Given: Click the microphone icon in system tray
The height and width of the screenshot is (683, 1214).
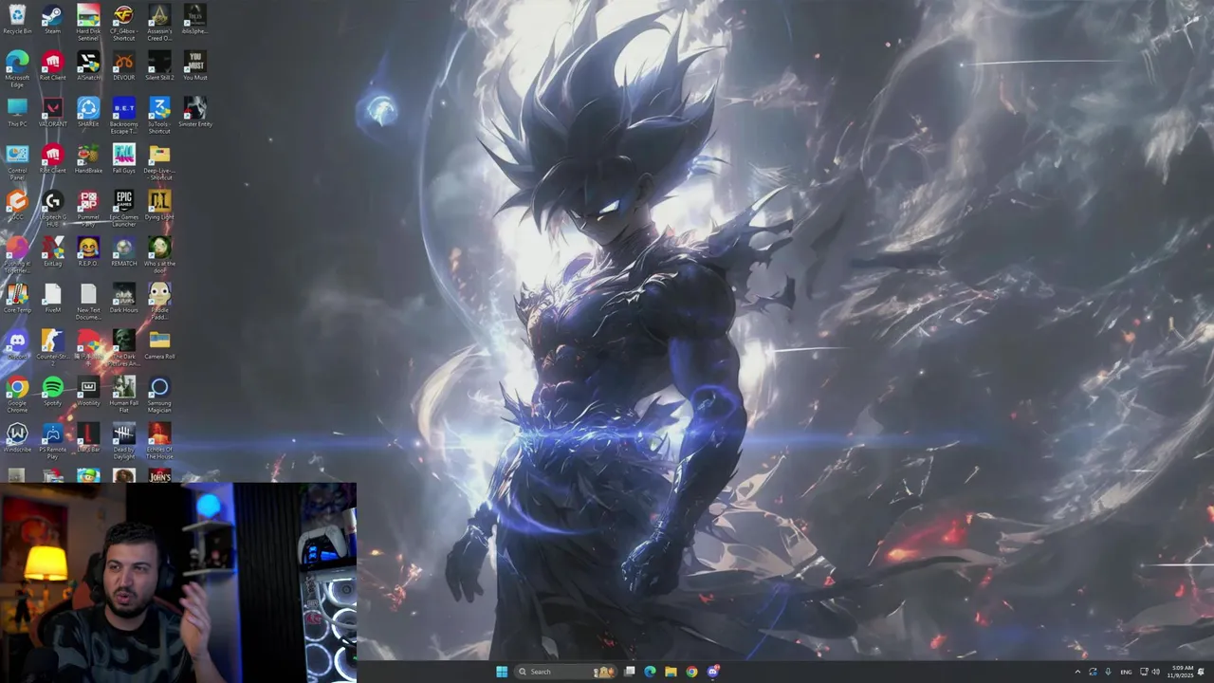Looking at the screenshot, I should pyautogui.click(x=1108, y=672).
